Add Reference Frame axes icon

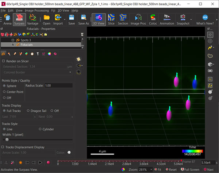(33, 34)
